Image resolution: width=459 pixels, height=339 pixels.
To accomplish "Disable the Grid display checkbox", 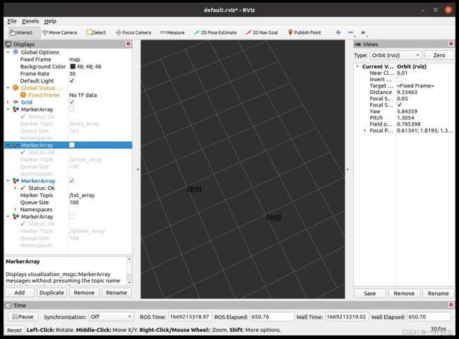I will 72,102.
